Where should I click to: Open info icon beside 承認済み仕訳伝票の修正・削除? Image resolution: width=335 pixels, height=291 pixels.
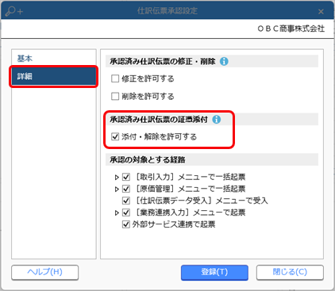coord(224,61)
